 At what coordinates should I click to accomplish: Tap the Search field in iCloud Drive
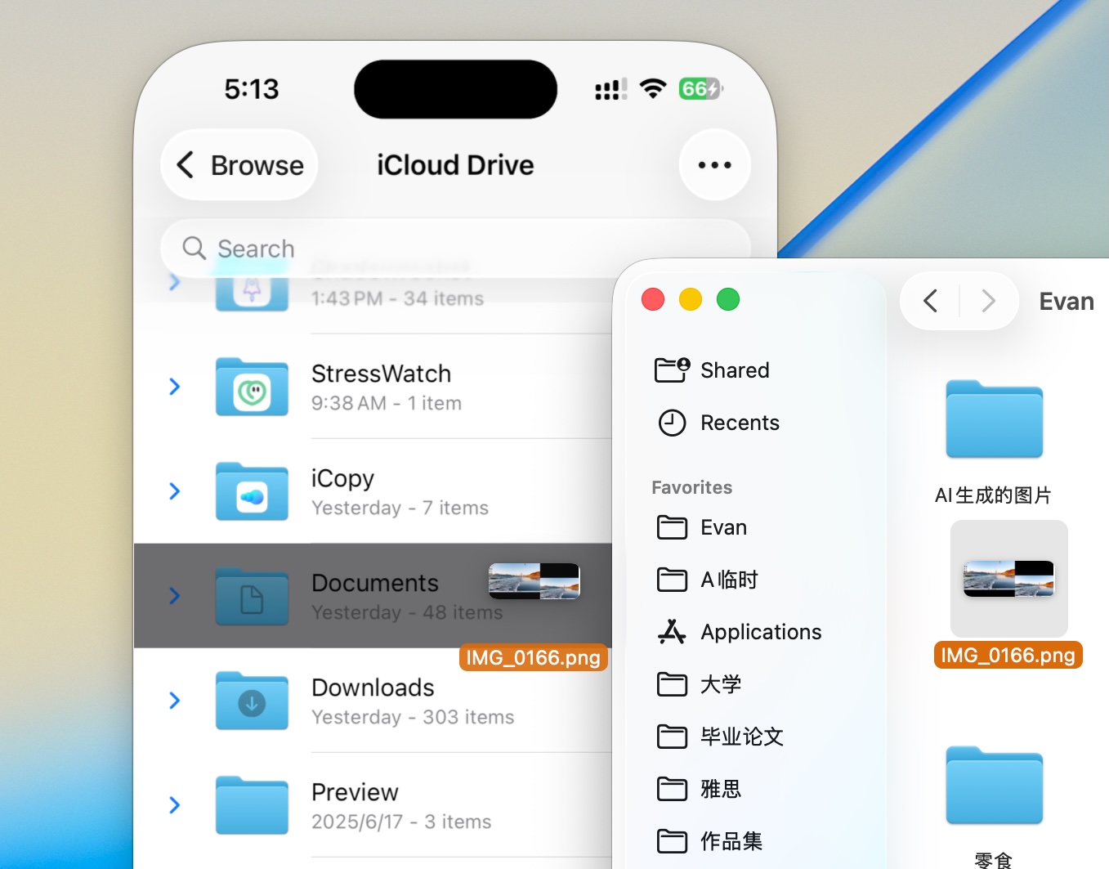coord(455,248)
